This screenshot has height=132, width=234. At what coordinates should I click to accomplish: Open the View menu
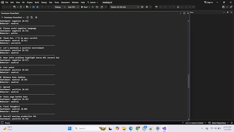18,2
